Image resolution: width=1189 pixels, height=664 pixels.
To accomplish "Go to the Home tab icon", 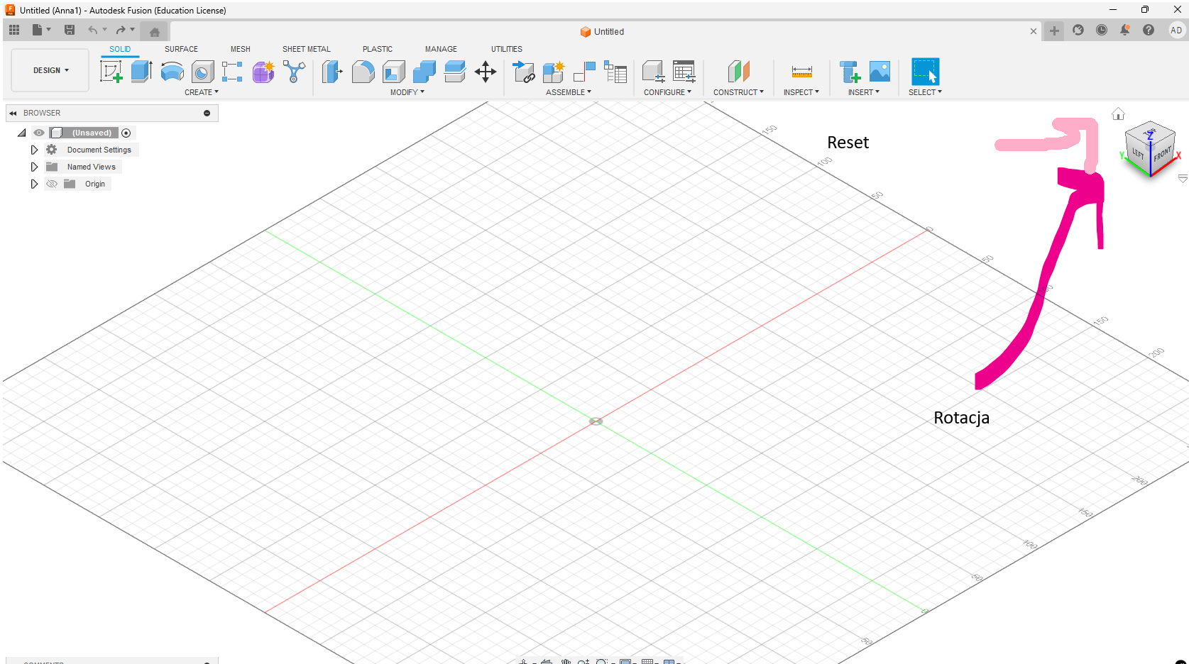I will point(154,31).
